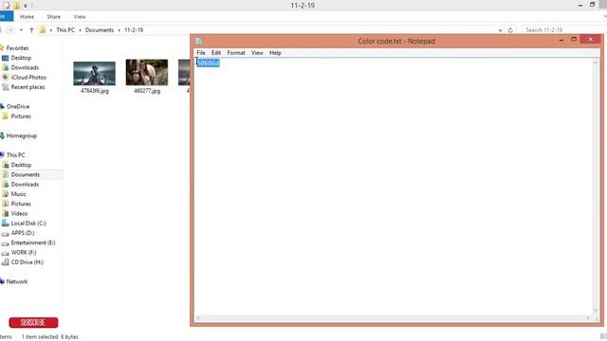Open the WORK (F:) drive

coord(23,252)
